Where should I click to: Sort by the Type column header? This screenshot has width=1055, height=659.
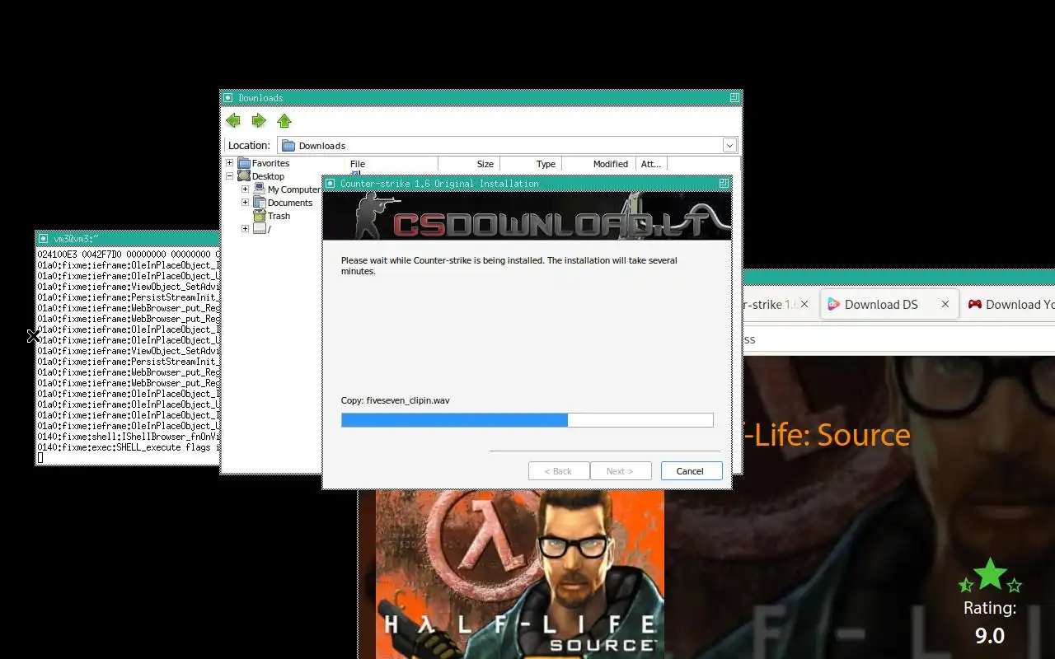pos(531,164)
